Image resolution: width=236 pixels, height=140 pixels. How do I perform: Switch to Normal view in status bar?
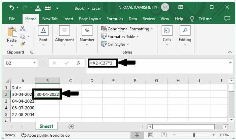point(137,135)
